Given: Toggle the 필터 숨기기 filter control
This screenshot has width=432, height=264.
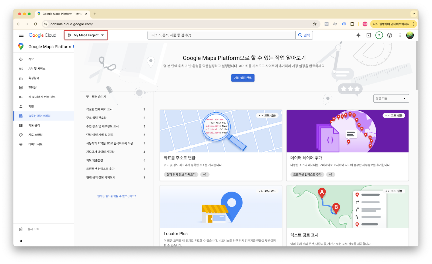Looking at the screenshot, I should click(x=96, y=97).
